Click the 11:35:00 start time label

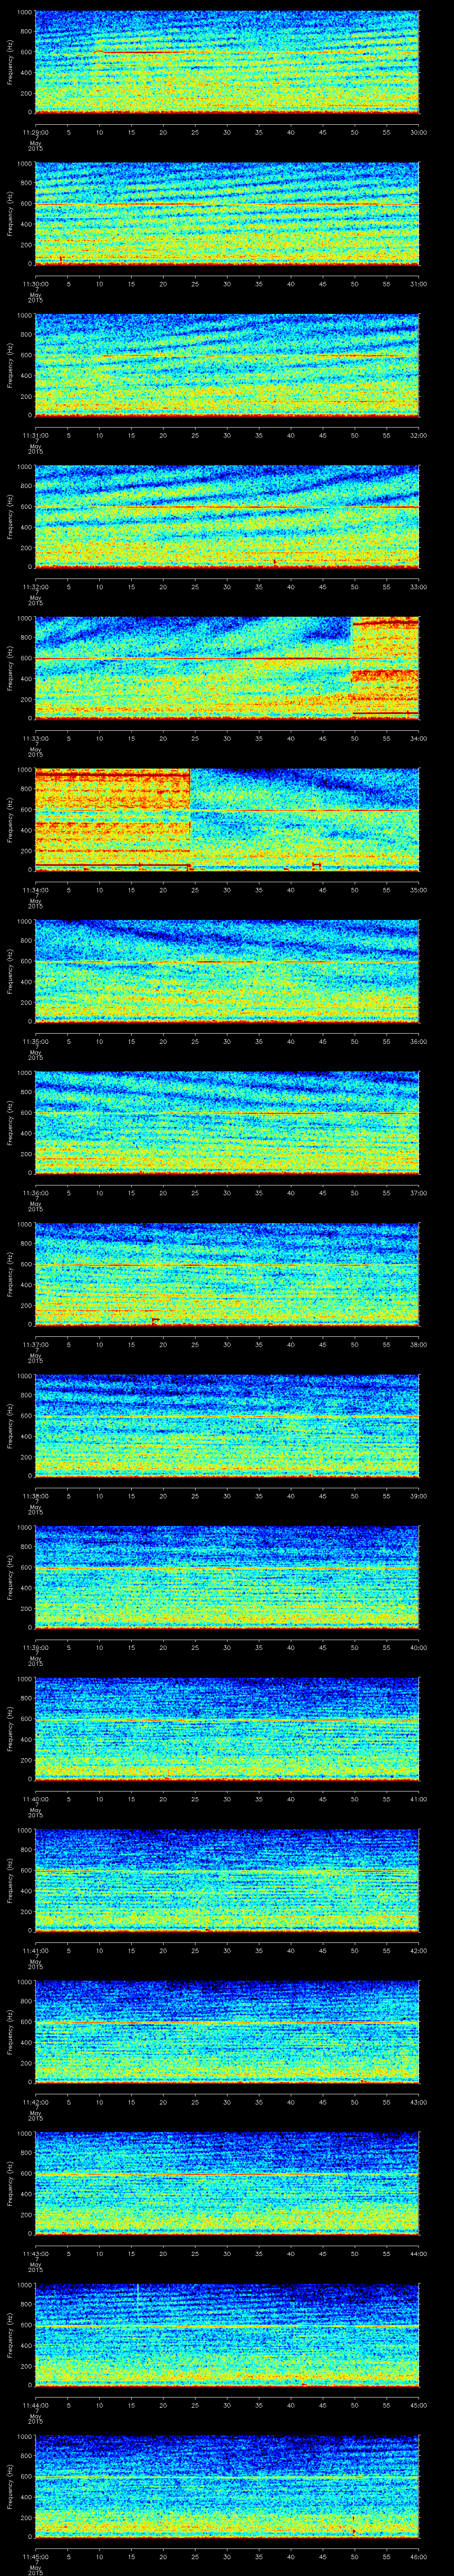pyautogui.click(x=35, y=1041)
